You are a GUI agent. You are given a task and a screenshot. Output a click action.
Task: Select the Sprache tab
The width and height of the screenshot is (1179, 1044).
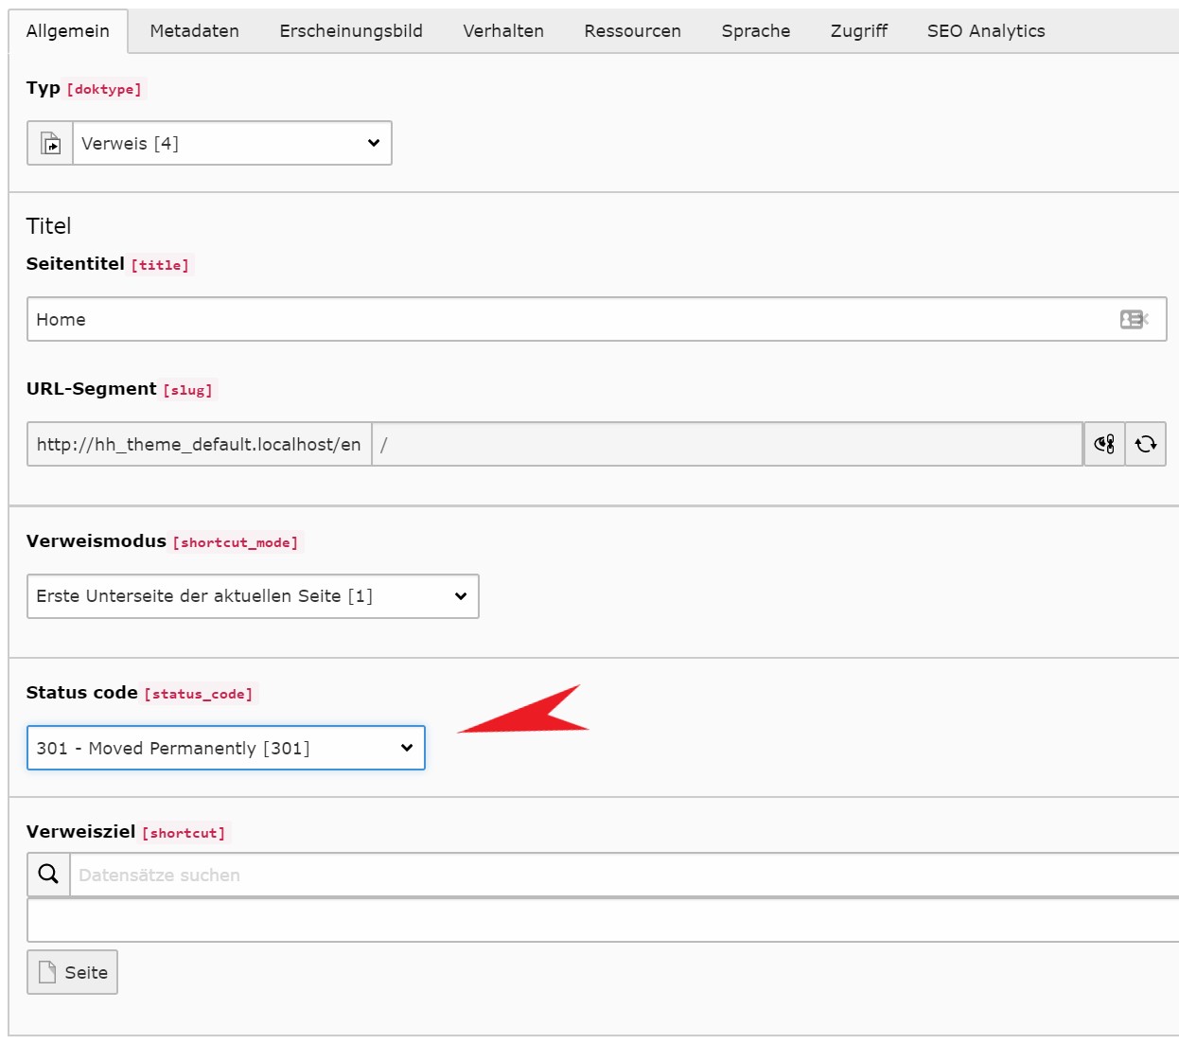click(755, 31)
